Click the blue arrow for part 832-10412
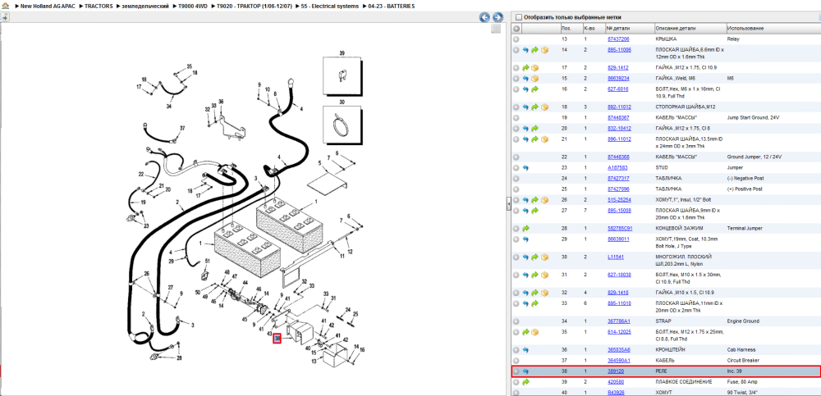The image size is (821, 396). pos(525,129)
